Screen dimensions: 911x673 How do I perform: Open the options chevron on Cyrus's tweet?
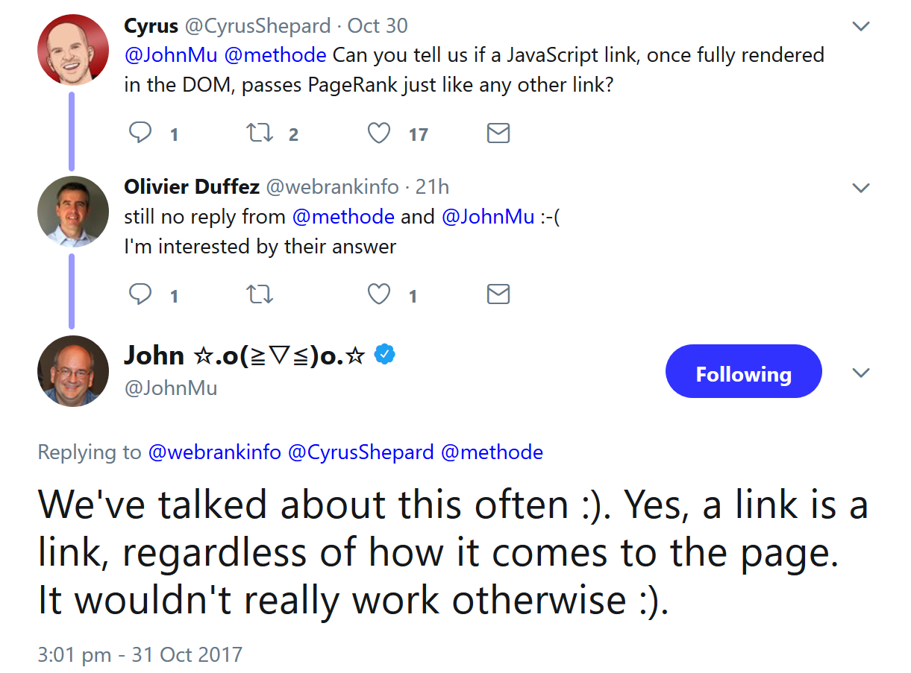(861, 25)
